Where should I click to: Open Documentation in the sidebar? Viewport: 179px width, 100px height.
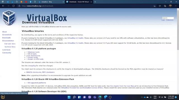(8, 41)
